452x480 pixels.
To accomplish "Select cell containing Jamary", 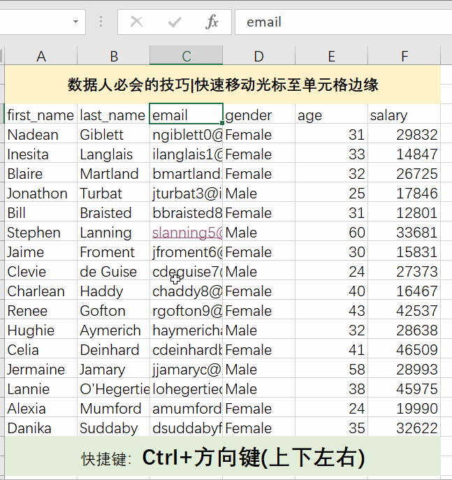I will coord(114,369).
